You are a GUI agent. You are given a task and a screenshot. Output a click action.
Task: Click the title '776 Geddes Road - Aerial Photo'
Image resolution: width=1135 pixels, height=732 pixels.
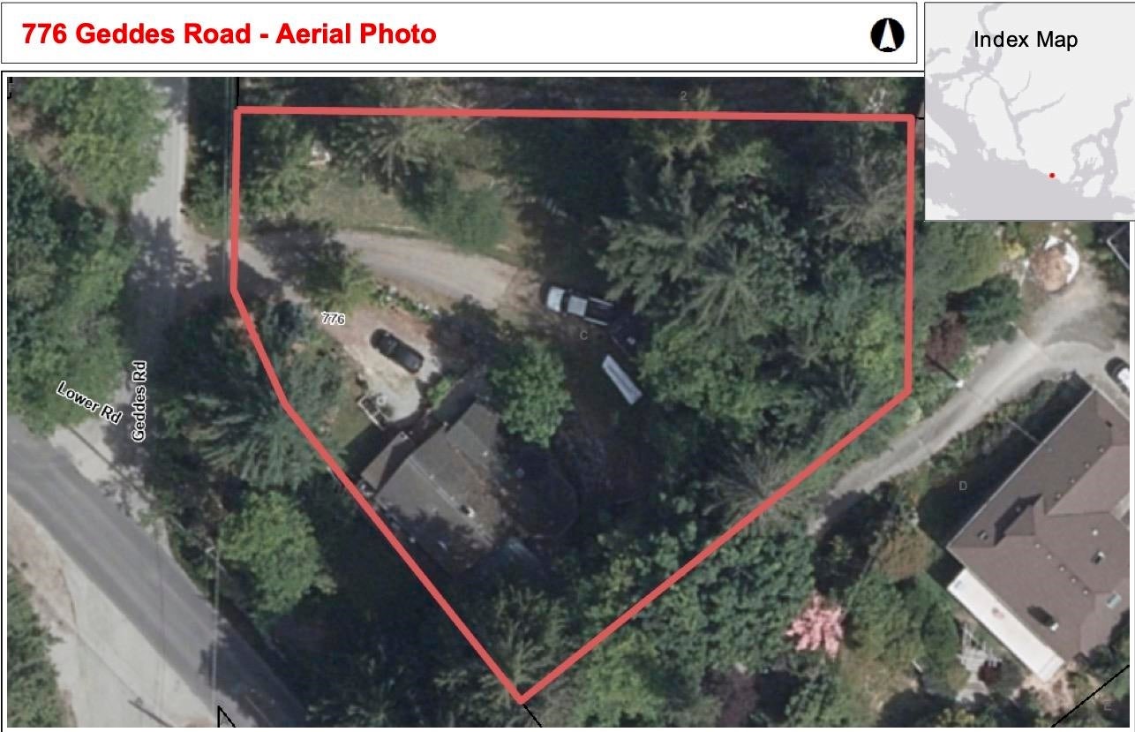229,34
